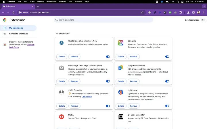207x129 pixels.
Task: Click the MEGA card icon
Action: pos(62,117)
